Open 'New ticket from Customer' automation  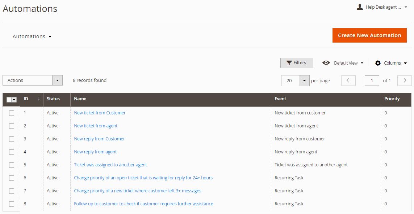point(100,113)
